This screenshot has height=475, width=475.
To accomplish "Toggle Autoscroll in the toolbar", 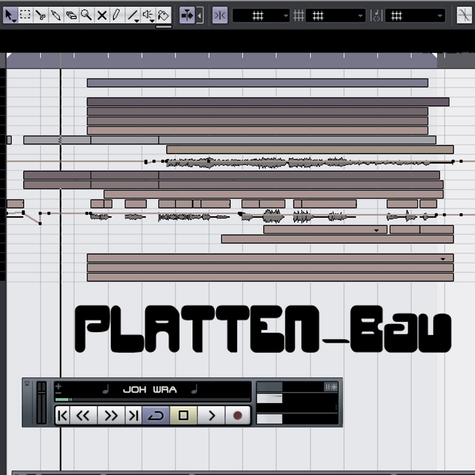I will (x=187, y=16).
